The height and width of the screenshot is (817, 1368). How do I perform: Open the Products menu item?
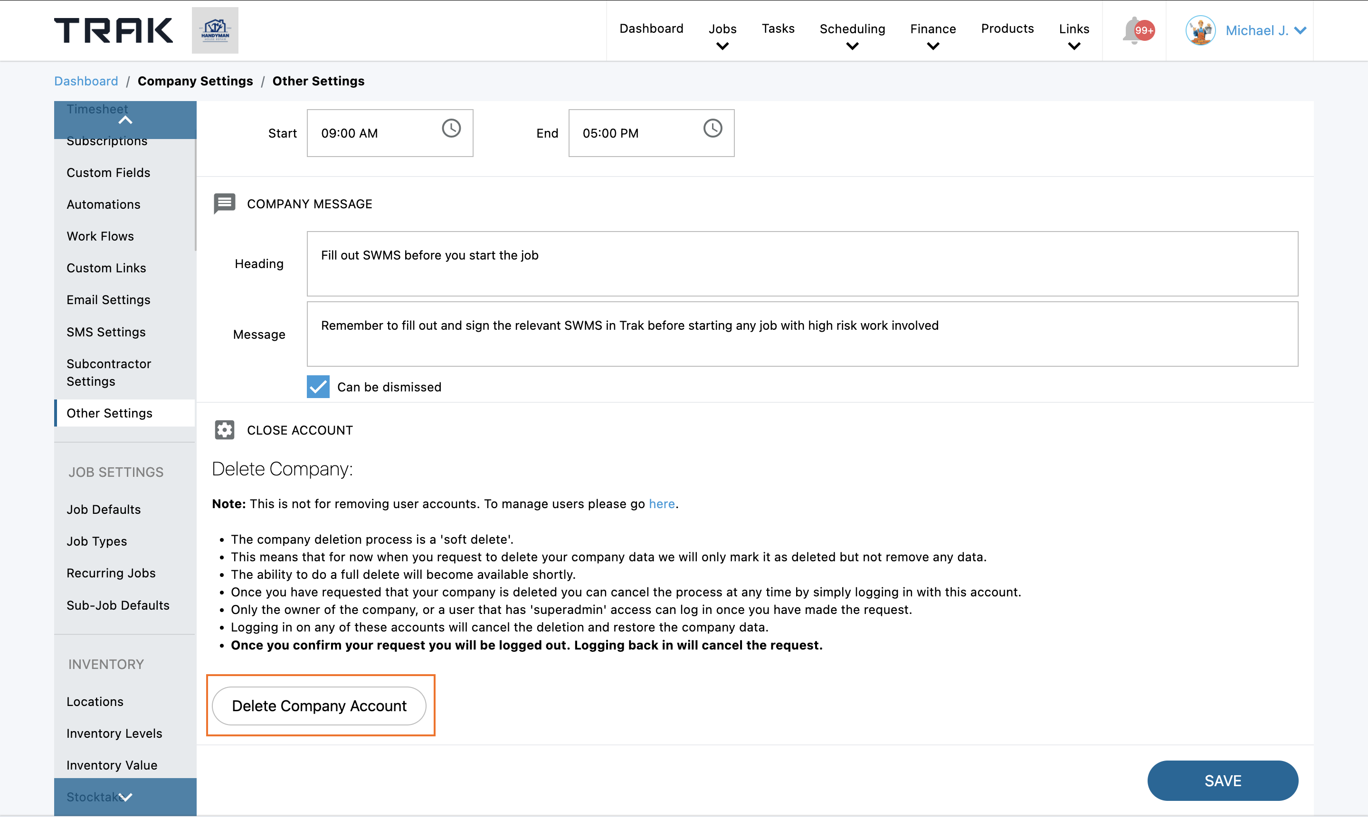(x=1007, y=28)
